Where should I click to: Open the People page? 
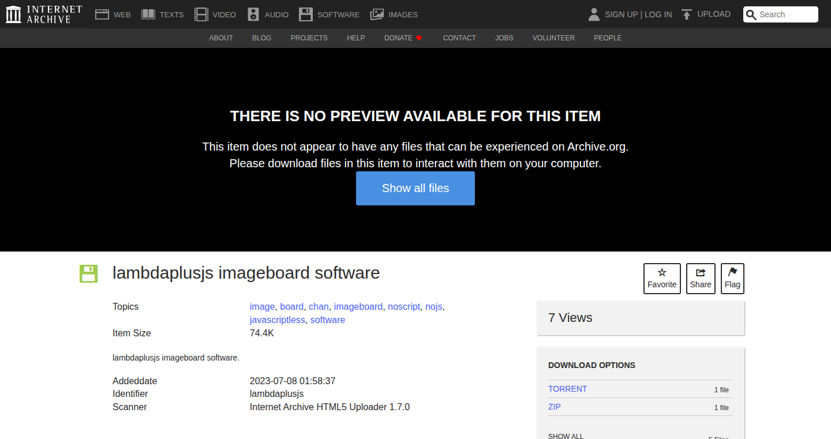pos(608,38)
